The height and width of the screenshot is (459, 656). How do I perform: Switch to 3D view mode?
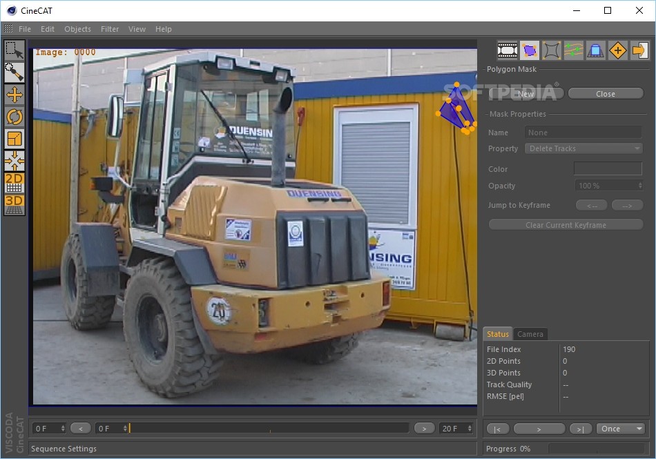[x=15, y=205]
